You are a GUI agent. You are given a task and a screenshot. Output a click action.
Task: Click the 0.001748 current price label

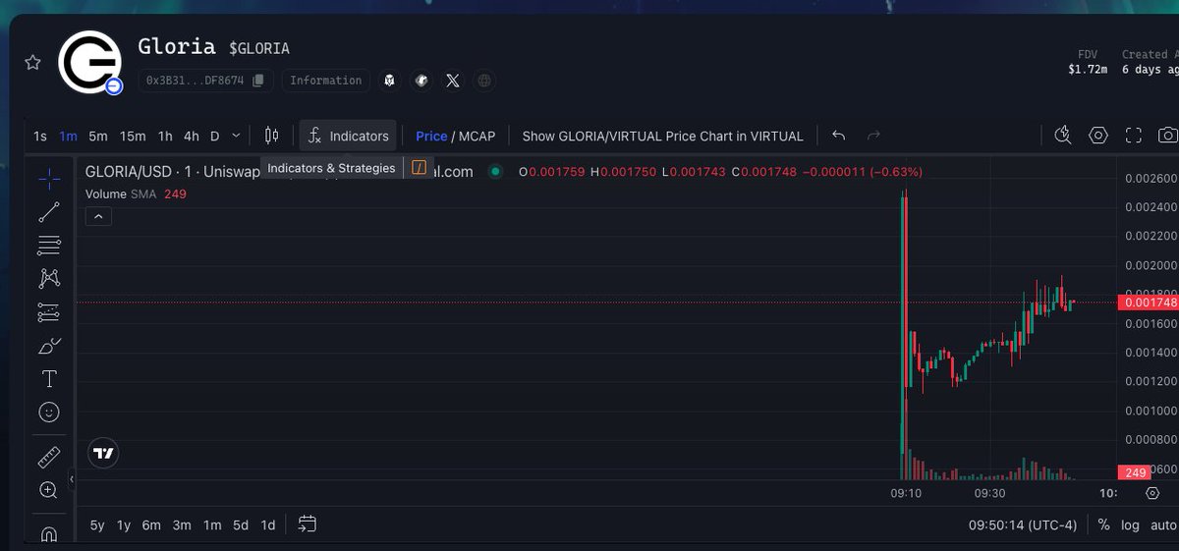pos(1149,303)
